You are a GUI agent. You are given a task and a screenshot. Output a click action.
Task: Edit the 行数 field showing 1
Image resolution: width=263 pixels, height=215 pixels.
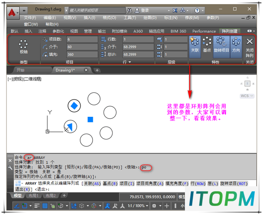138,39
